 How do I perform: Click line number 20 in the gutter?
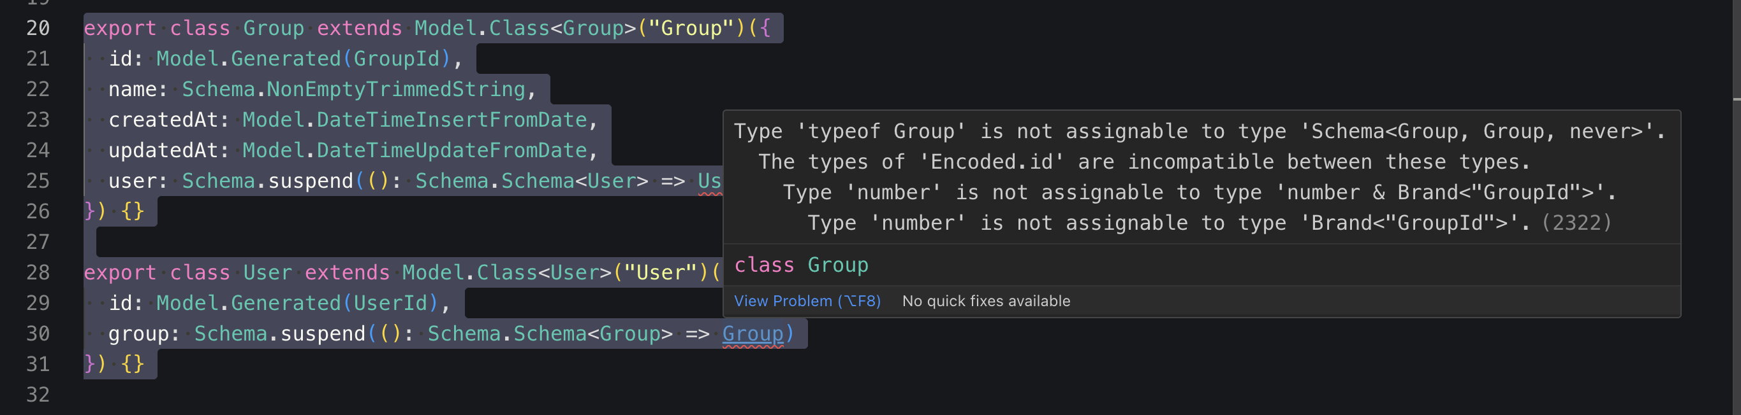pos(38,29)
